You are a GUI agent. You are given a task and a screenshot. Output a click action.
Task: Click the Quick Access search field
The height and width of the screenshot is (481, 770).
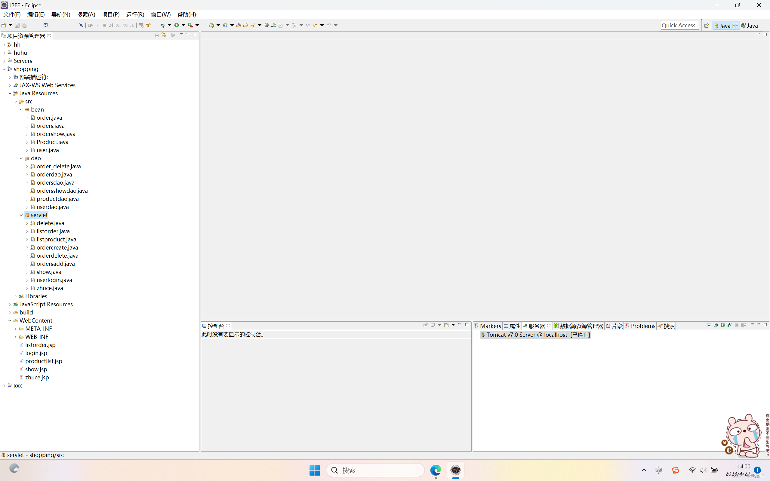[679, 26]
